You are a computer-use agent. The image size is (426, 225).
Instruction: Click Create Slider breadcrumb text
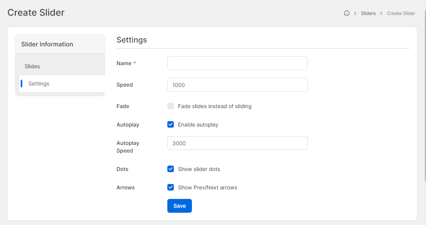(401, 13)
